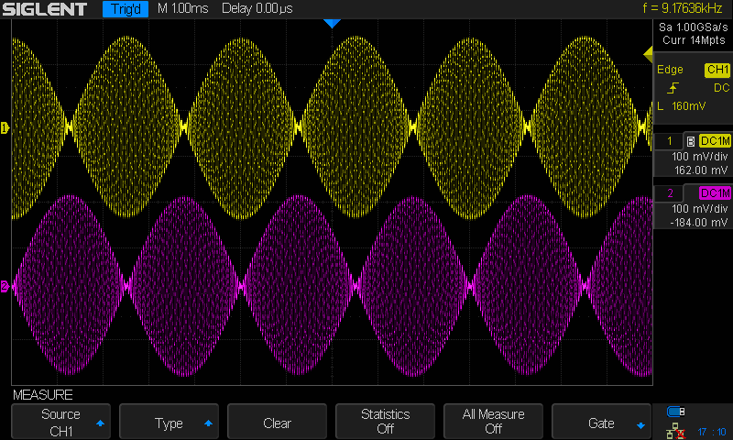Image resolution: width=733 pixels, height=440 pixels.
Task: Click the network status icon in bottom corner
Action: tap(677, 429)
